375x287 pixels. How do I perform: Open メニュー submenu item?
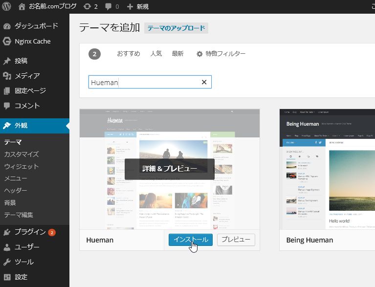click(x=16, y=178)
